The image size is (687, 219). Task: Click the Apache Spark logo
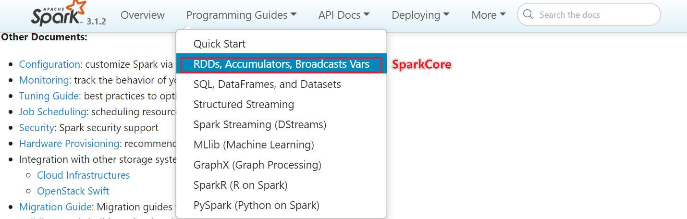pyautogui.click(x=58, y=13)
